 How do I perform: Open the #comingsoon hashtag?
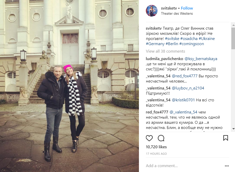pyautogui.click(x=192, y=44)
